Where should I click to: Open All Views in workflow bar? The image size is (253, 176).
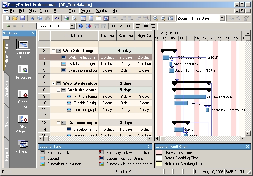click(x=23, y=147)
